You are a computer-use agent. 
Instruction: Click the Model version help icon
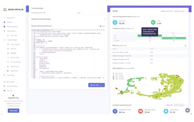pos(171,11)
